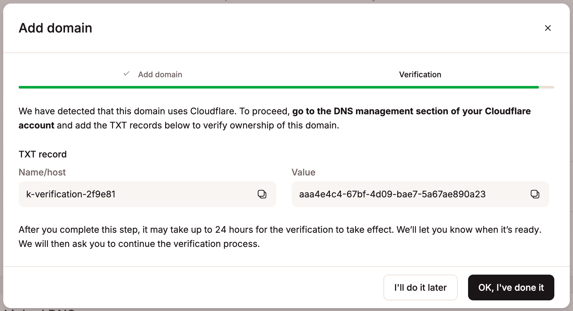
Task: Select the Value field text
Action: 392,194
